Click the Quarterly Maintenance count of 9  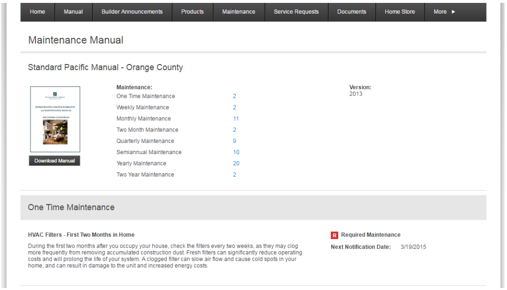pos(234,141)
